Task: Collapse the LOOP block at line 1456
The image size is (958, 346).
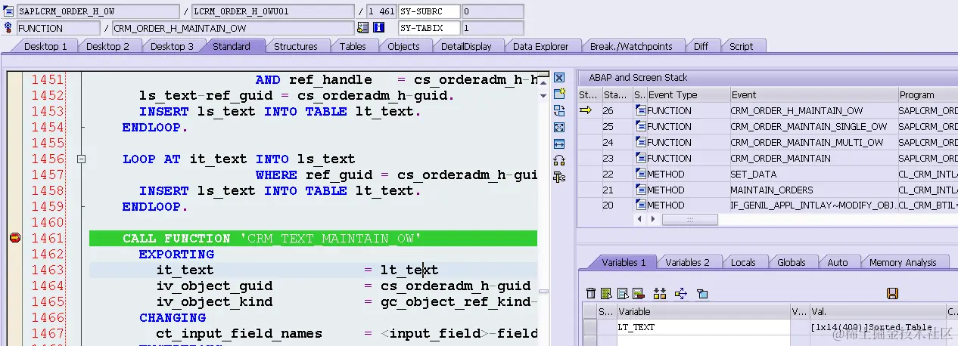Action: coord(81,159)
